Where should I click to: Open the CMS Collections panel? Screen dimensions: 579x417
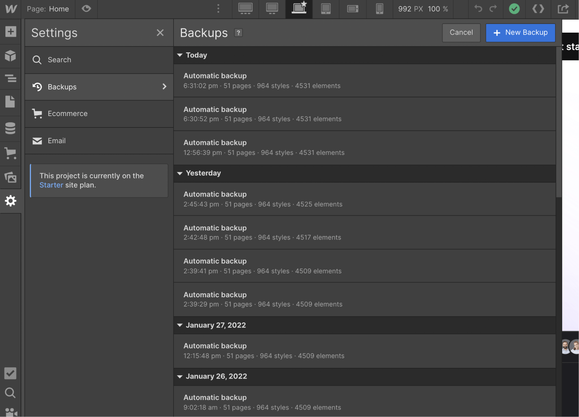10,128
